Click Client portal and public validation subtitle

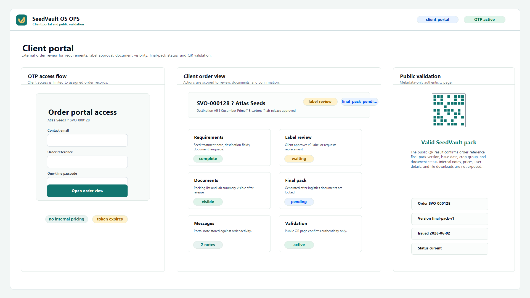pyautogui.click(x=58, y=24)
